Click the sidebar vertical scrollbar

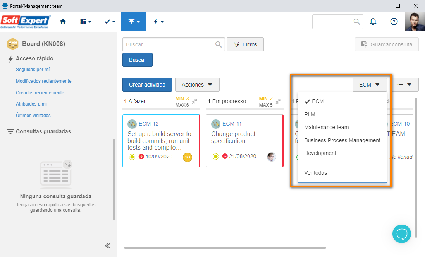[x=114, y=180]
